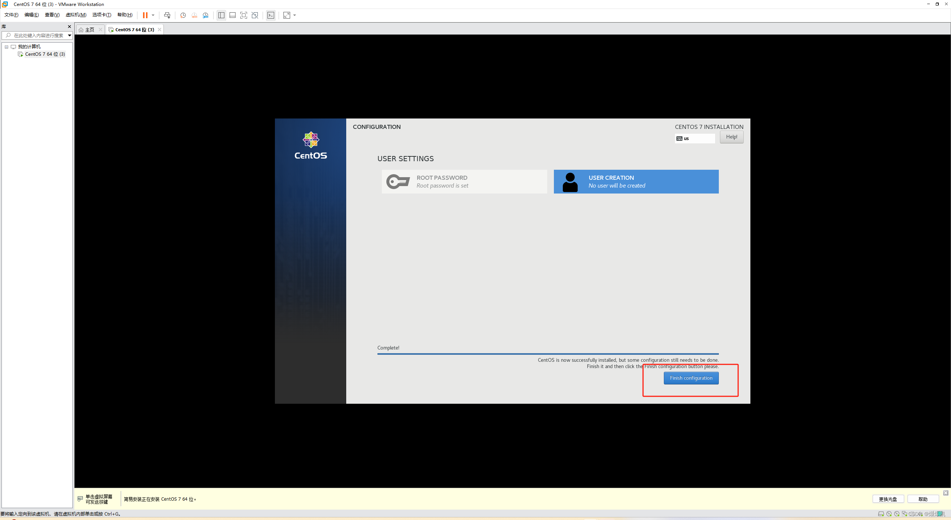Select CentOS 7 64 位 (3) in library tree
Screen dimensions: 951x520
click(45, 54)
